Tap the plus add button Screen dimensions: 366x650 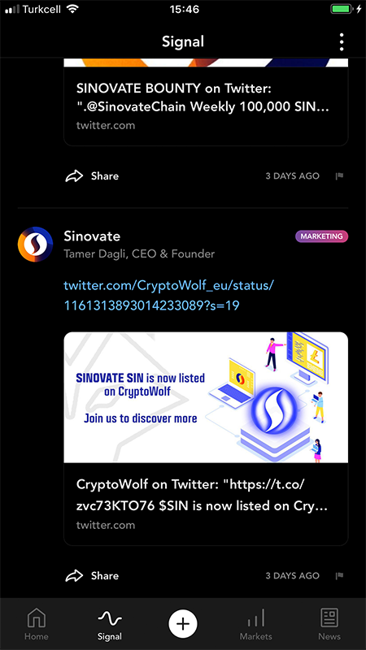183,623
